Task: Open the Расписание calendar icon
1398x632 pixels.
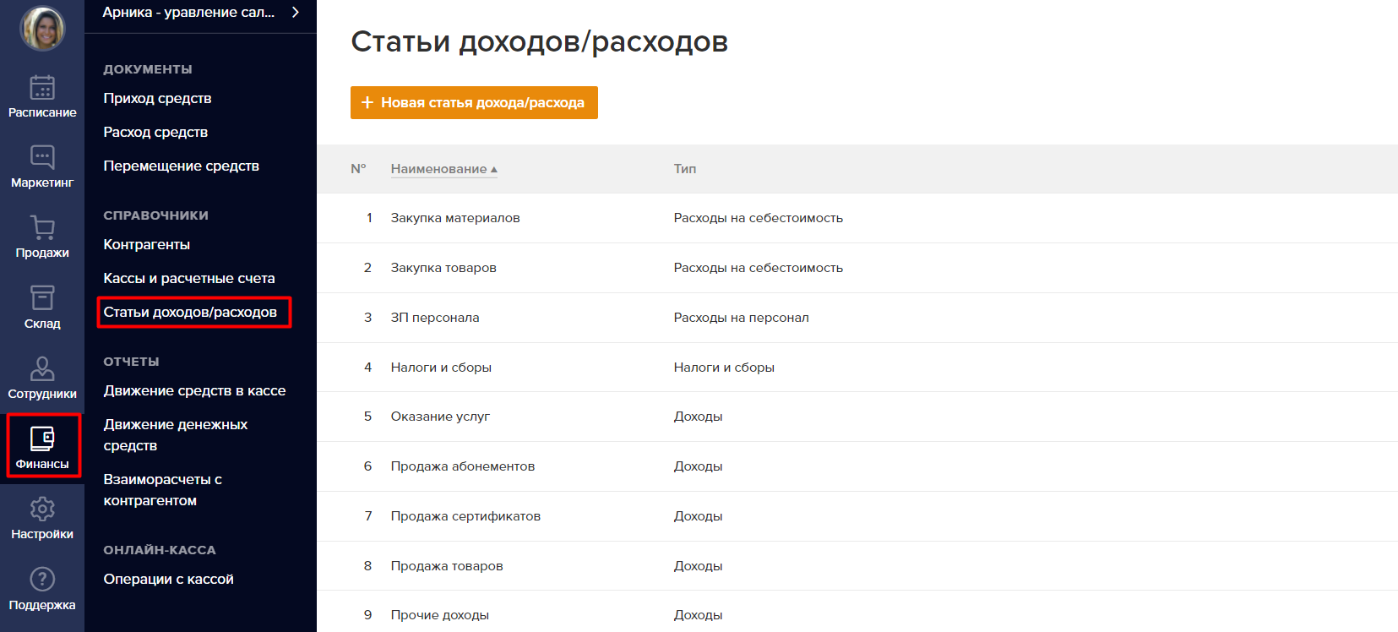Action: click(x=42, y=88)
